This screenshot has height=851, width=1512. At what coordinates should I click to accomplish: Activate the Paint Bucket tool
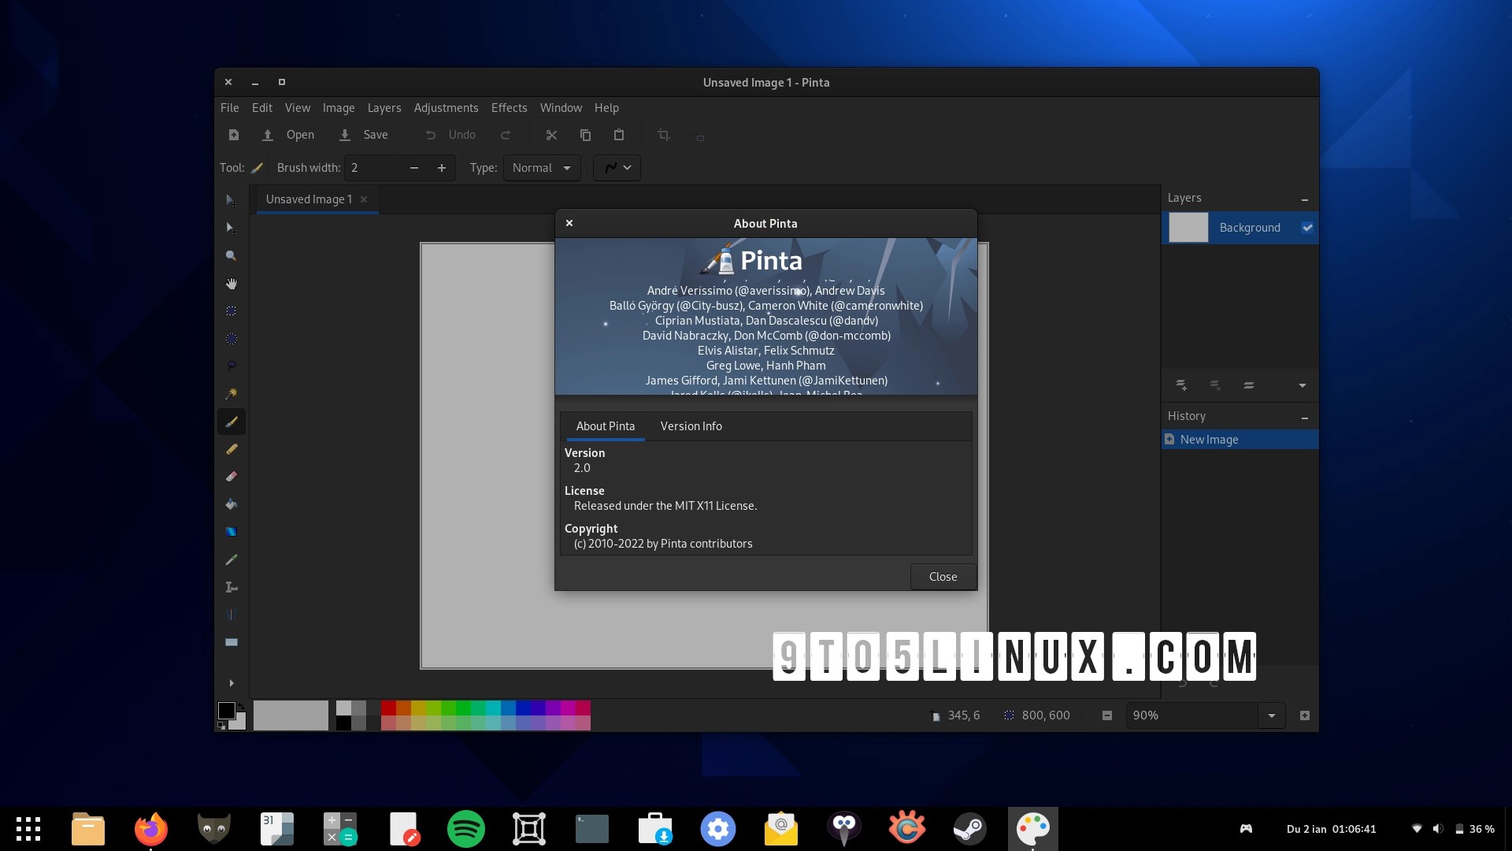point(232,504)
